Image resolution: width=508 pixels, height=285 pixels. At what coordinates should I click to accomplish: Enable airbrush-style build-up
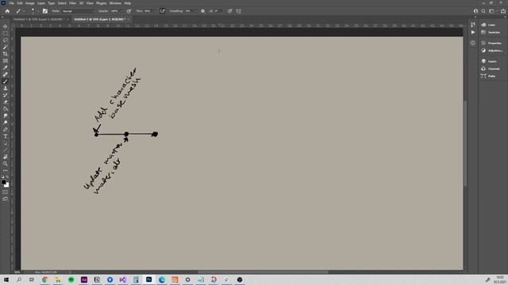pyautogui.click(x=162, y=11)
